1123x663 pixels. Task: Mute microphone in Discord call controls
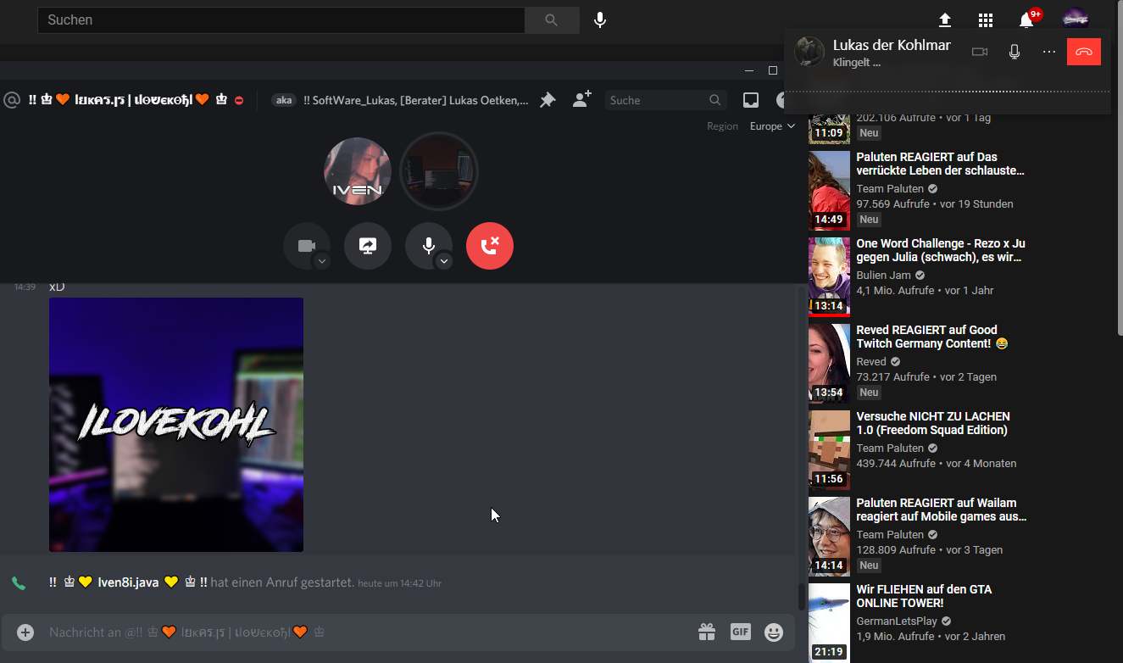428,245
